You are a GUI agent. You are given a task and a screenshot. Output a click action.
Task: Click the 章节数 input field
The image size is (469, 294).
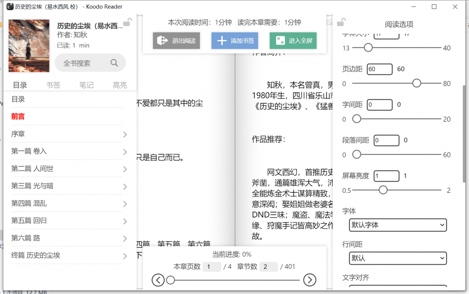[x=268, y=267]
